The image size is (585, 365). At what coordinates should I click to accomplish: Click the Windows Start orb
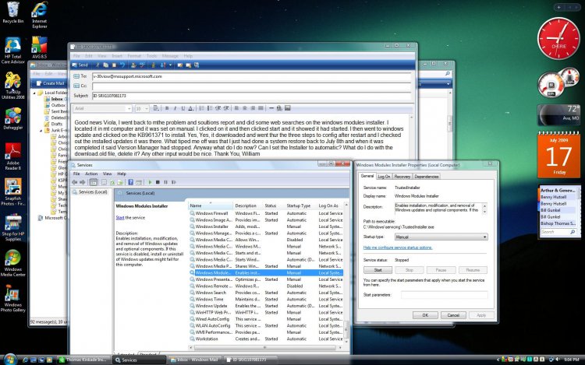click(9, 360)
